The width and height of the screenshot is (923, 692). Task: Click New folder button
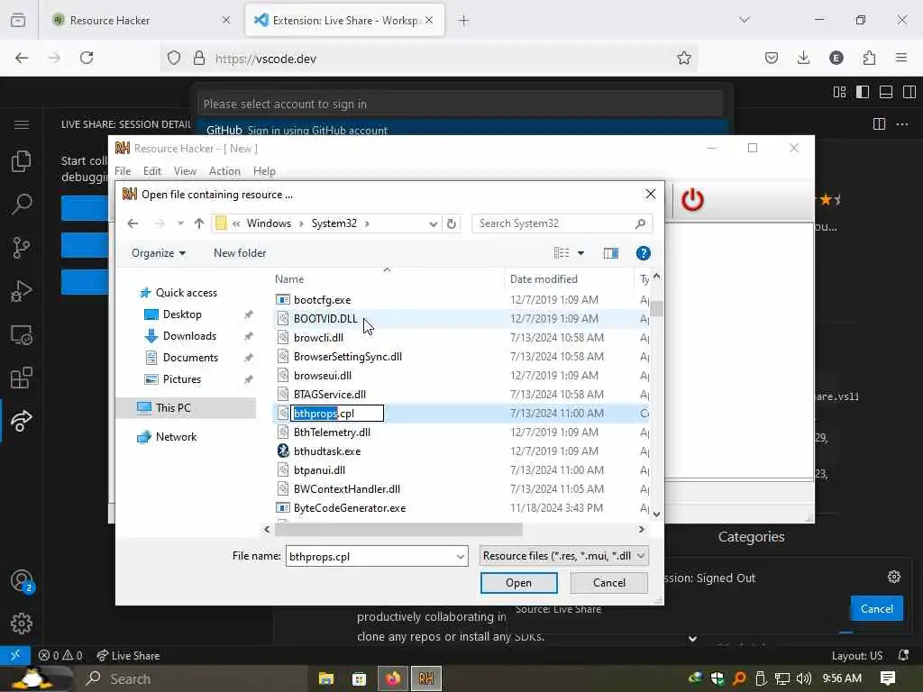point(240,253)
